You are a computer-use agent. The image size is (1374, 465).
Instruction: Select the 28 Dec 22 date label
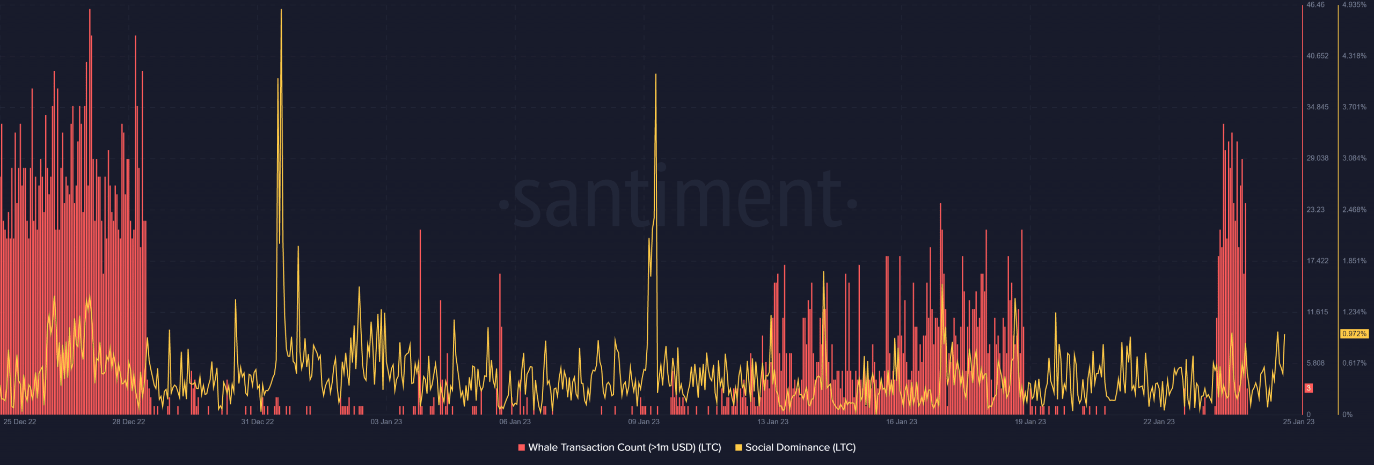(x=129, y=422)
